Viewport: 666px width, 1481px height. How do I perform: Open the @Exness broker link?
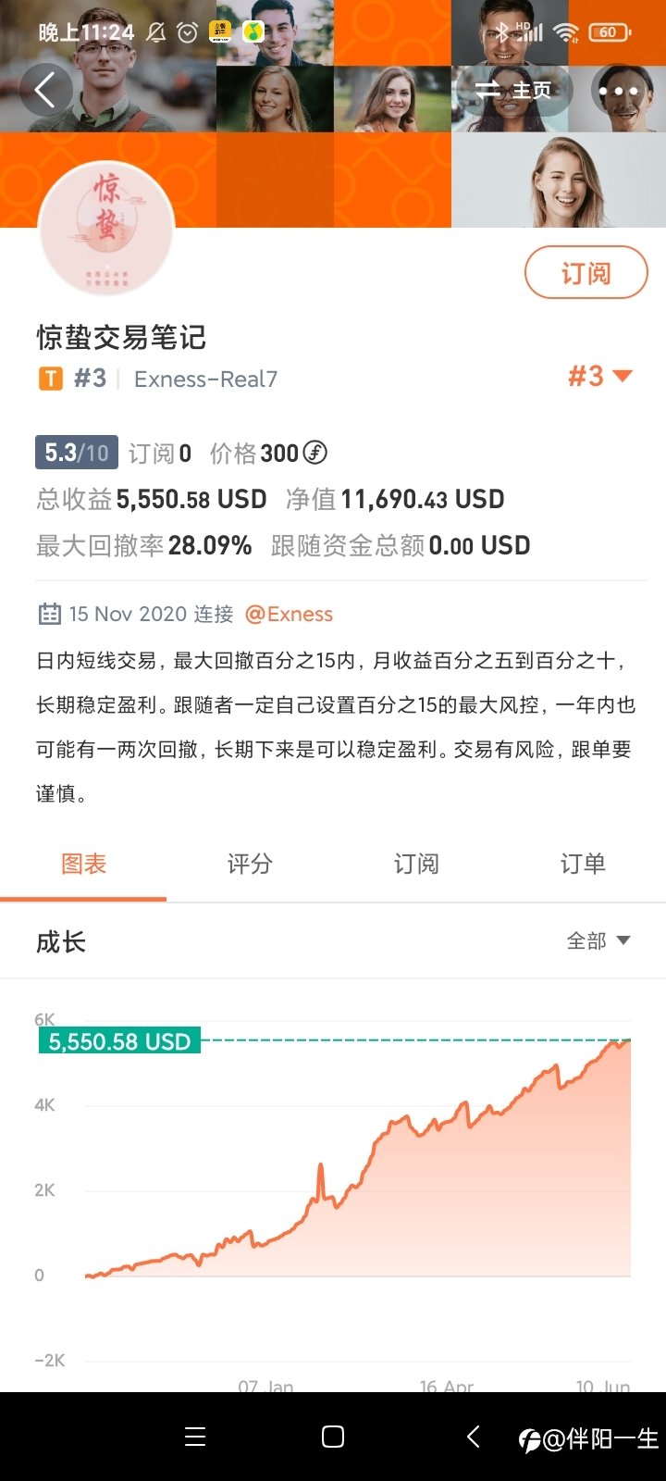289,614
